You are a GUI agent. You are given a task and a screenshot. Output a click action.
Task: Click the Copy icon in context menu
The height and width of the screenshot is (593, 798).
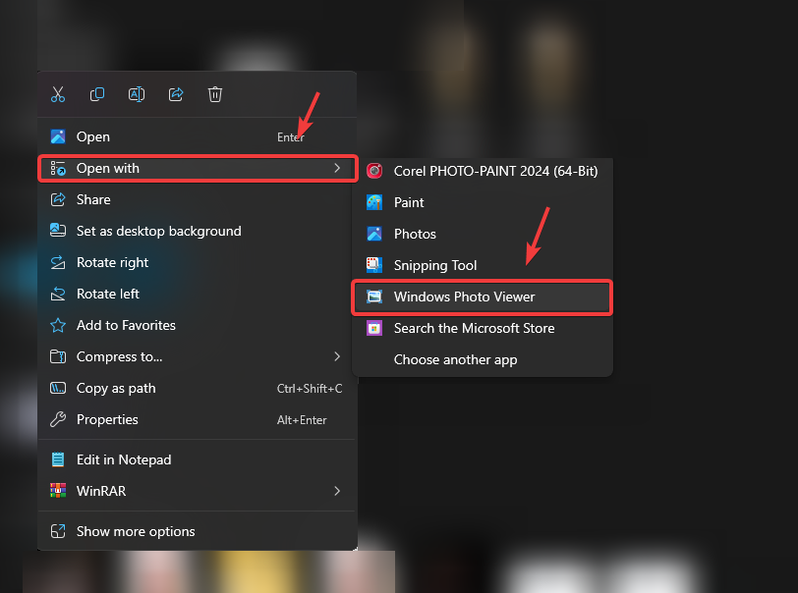pyautogui.click(x=97, y=94)
